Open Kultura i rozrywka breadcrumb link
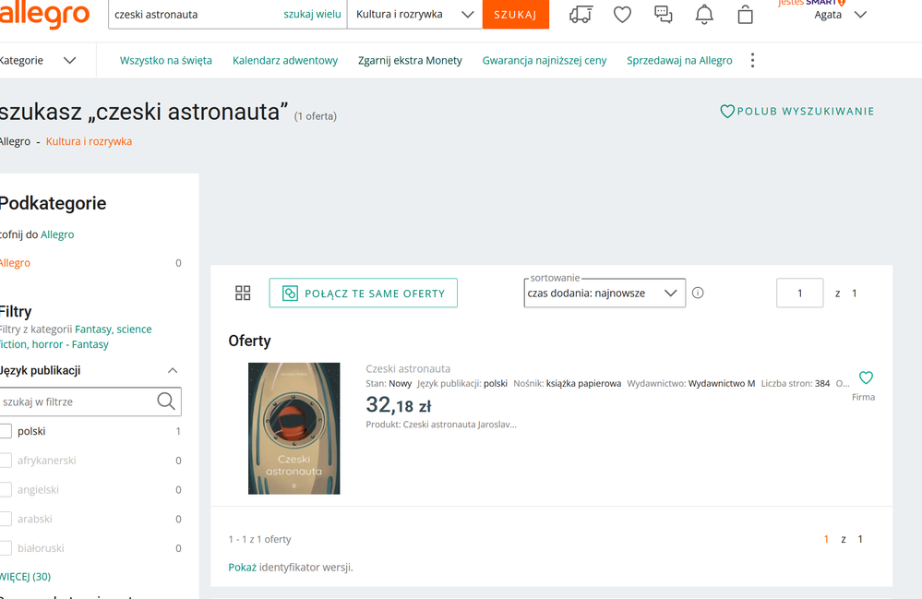Screen dimensions: 922x599 pyautogui.click(x=89, y=141)
